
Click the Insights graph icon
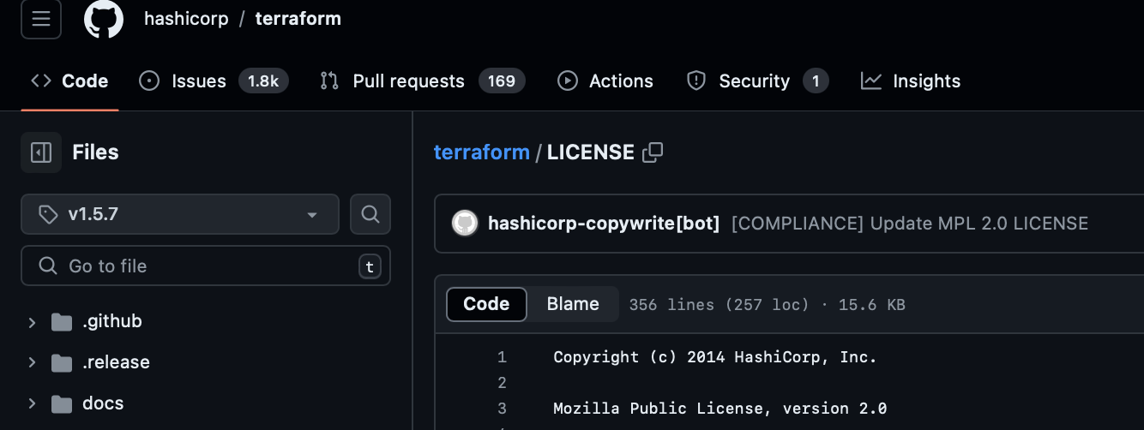[x=871, y=81]
